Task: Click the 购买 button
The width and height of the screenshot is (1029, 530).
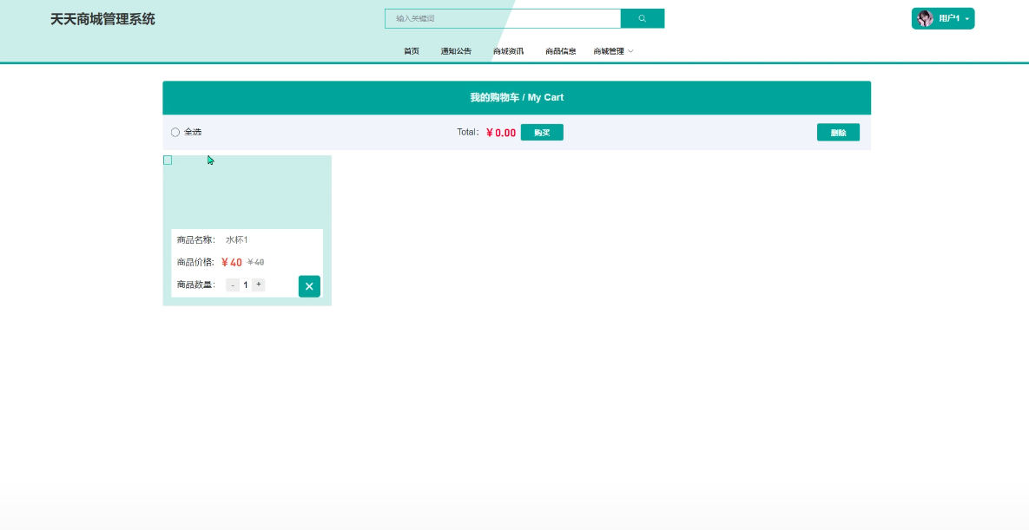Action: click(542, 133)
